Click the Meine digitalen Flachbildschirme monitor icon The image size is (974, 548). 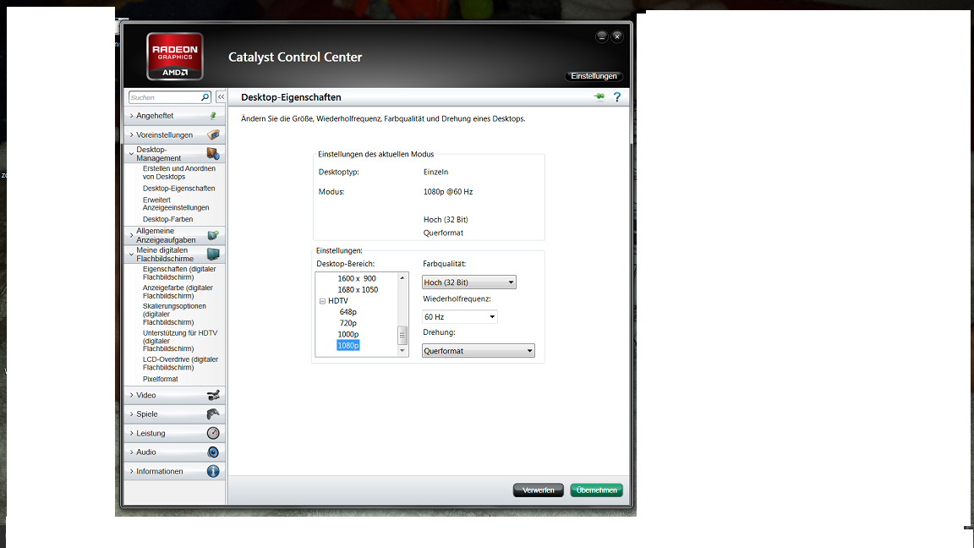pyautogui.click(x=213, y=254)
